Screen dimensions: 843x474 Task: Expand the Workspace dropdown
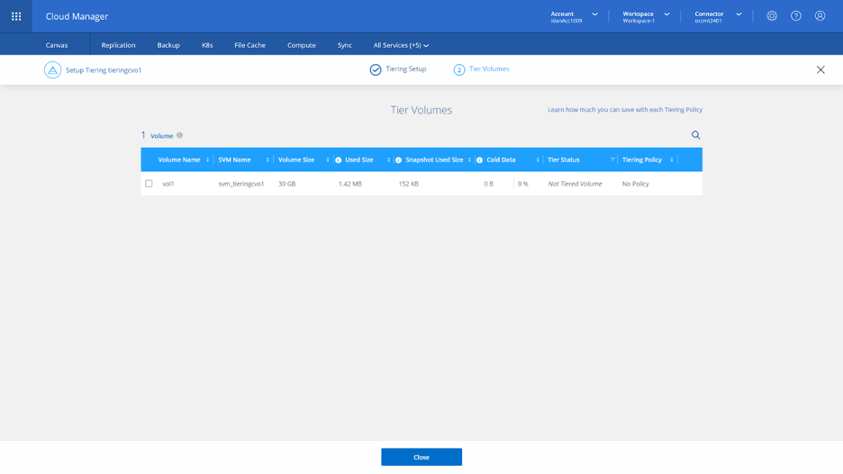[x=666, y=14]
